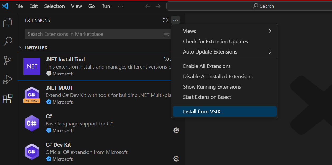Click the top command center Search box

249,6
